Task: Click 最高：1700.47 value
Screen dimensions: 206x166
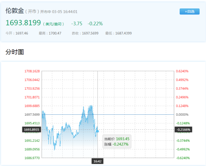Action: point(50,33)
